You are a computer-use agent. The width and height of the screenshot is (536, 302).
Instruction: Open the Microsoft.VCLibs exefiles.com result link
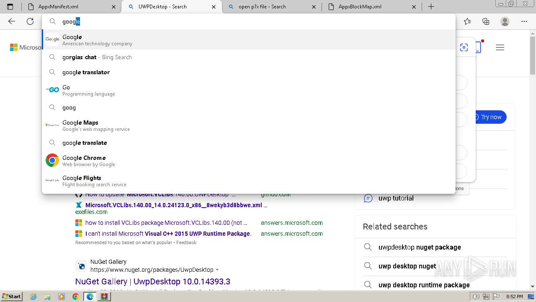point(176,205)
